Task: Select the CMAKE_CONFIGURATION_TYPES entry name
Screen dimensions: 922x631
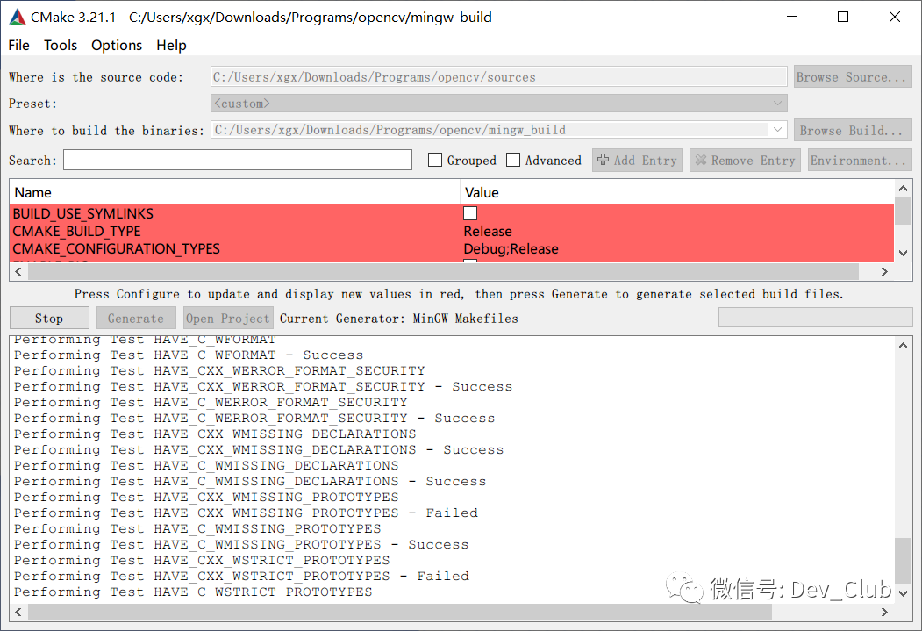Action: point(117,248)
